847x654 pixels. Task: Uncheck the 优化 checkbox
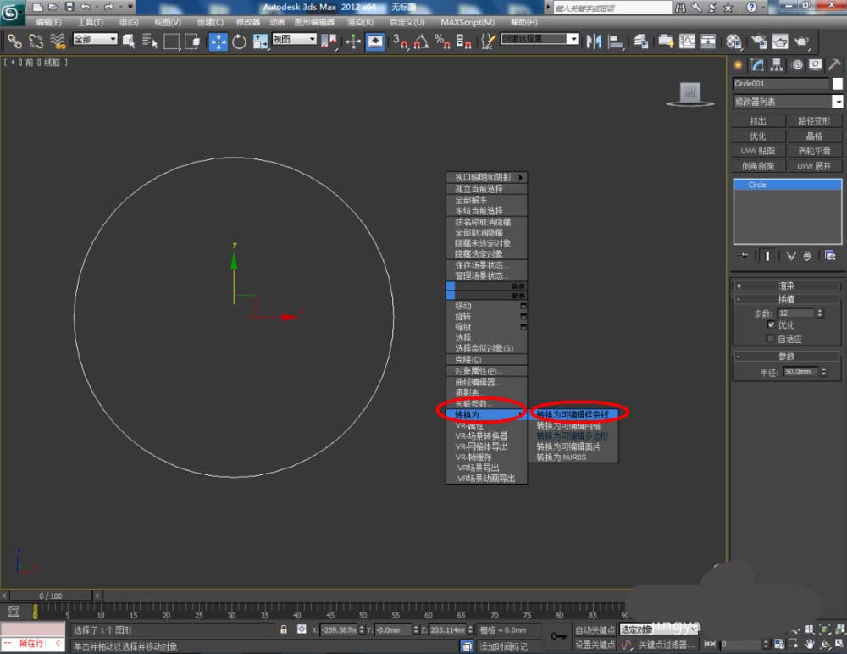[x=771, y=325]
